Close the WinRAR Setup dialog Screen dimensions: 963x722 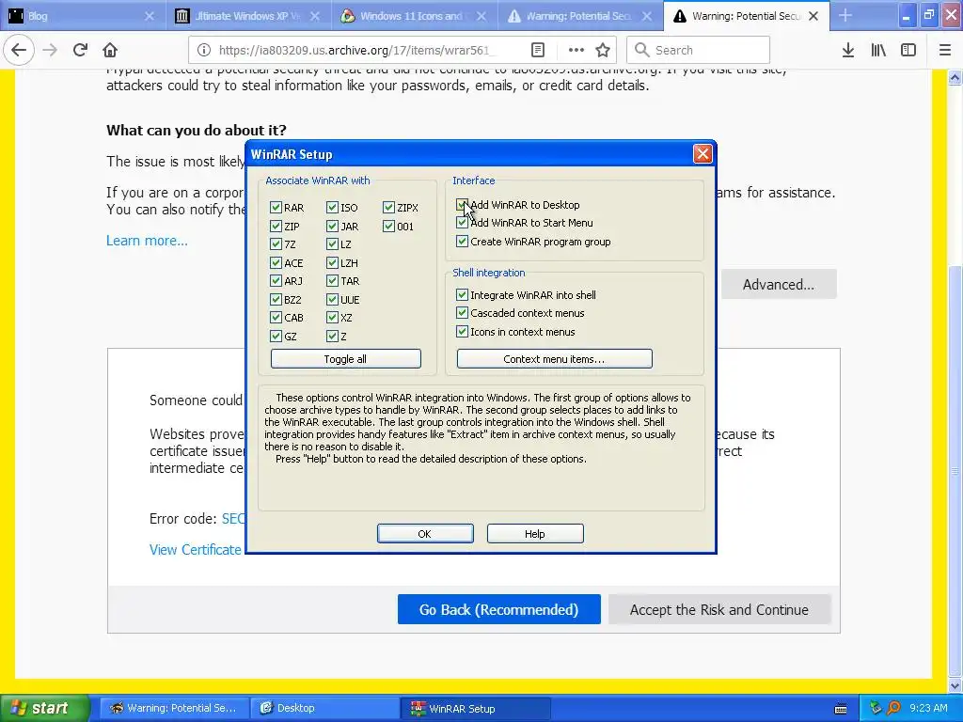click(x=703, y=153)
